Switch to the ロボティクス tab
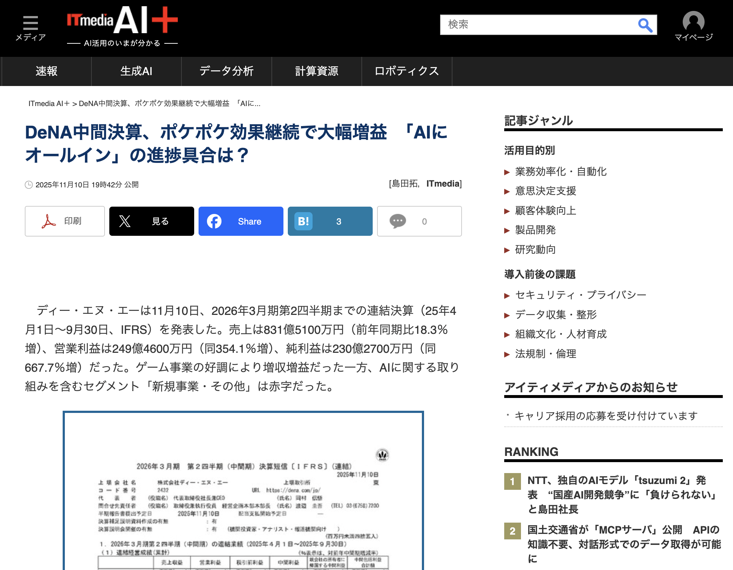The height and width of the screenshot is (570, 733). click(407, 71)
